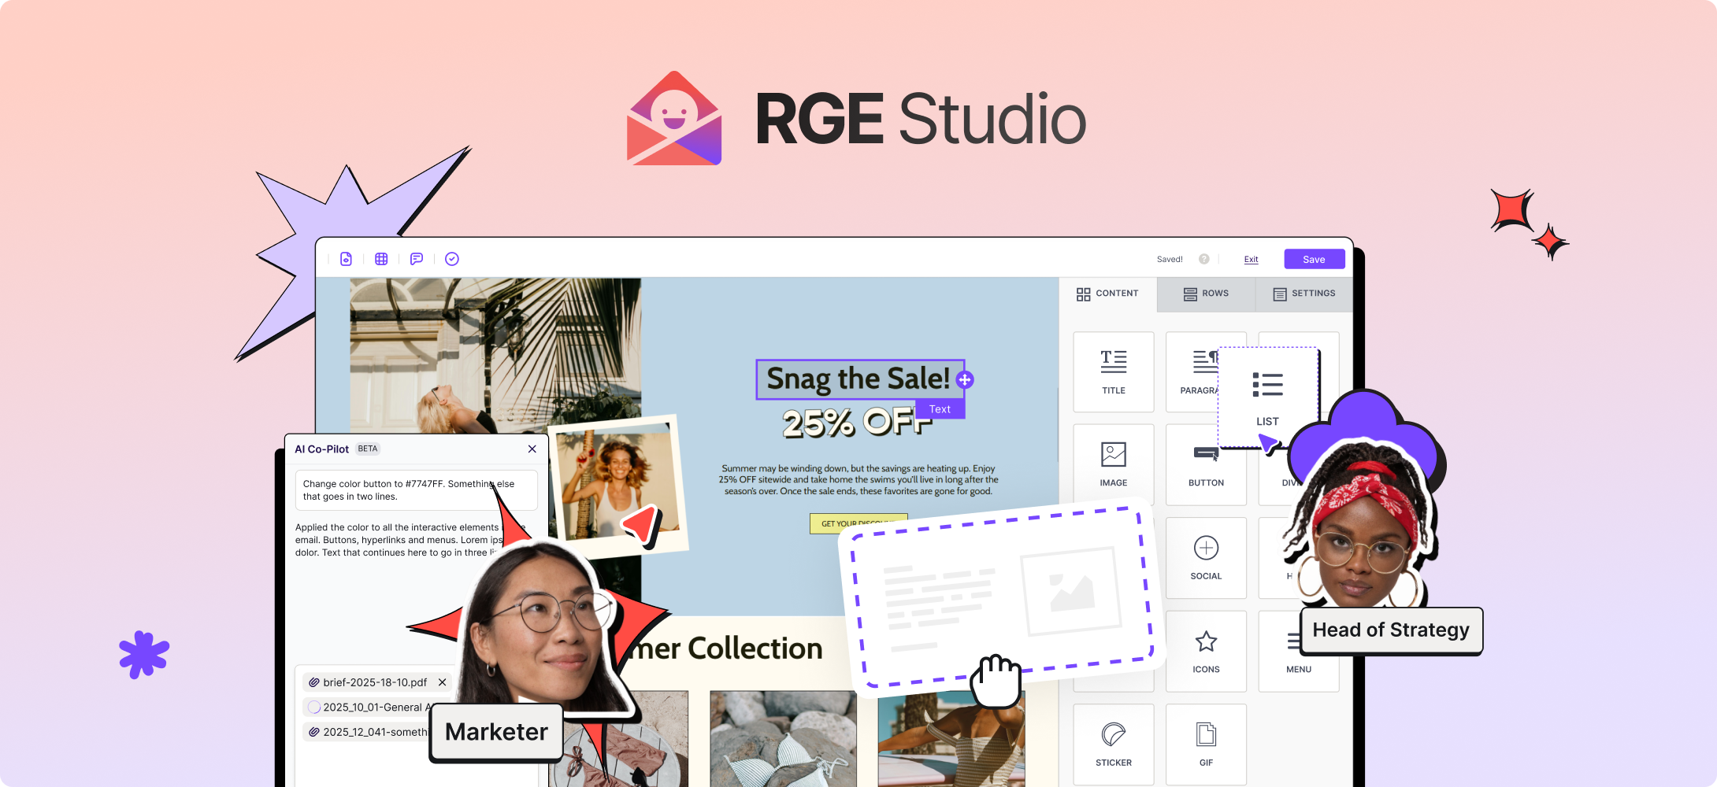Click the plus handle beside Snag the Sale!
This screenshot has width=1717, height=787.
coord(965,380)
